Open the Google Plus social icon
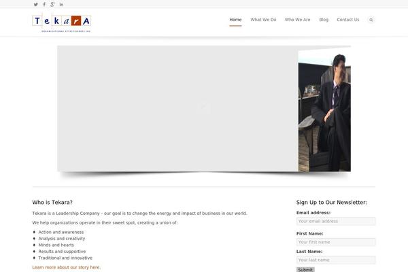 coord(52,5)
